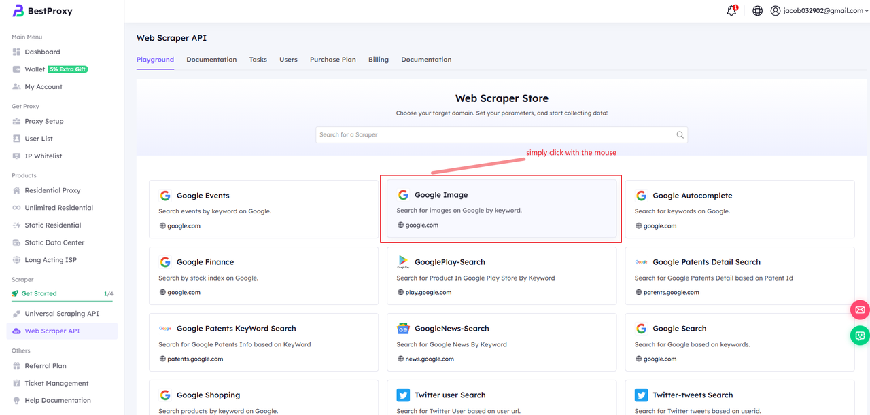Click the Google Play logo on GooglePlay-Search card
The image size is (870, 415).
[403, 262]
